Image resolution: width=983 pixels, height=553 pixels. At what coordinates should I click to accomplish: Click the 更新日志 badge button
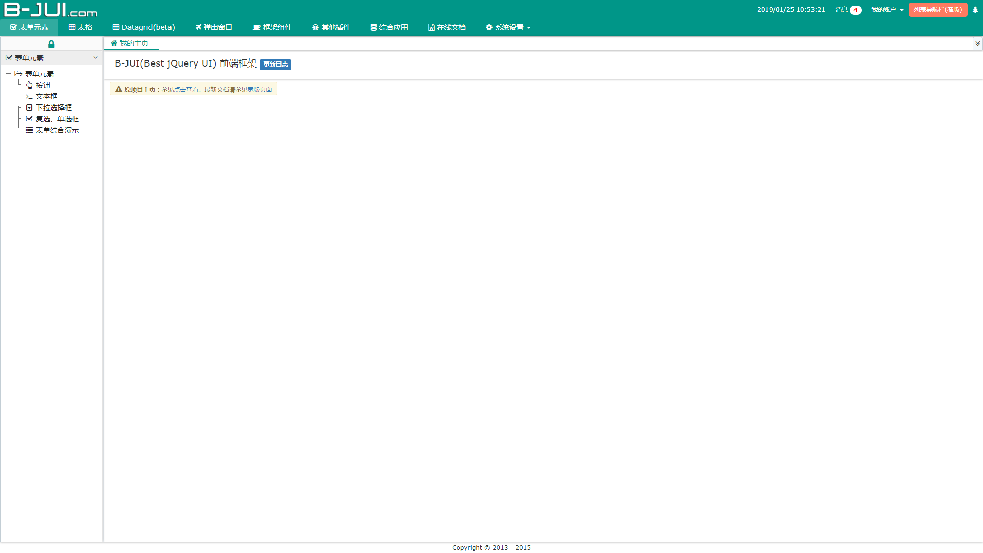pyautogui.click(x=275, y=65)
